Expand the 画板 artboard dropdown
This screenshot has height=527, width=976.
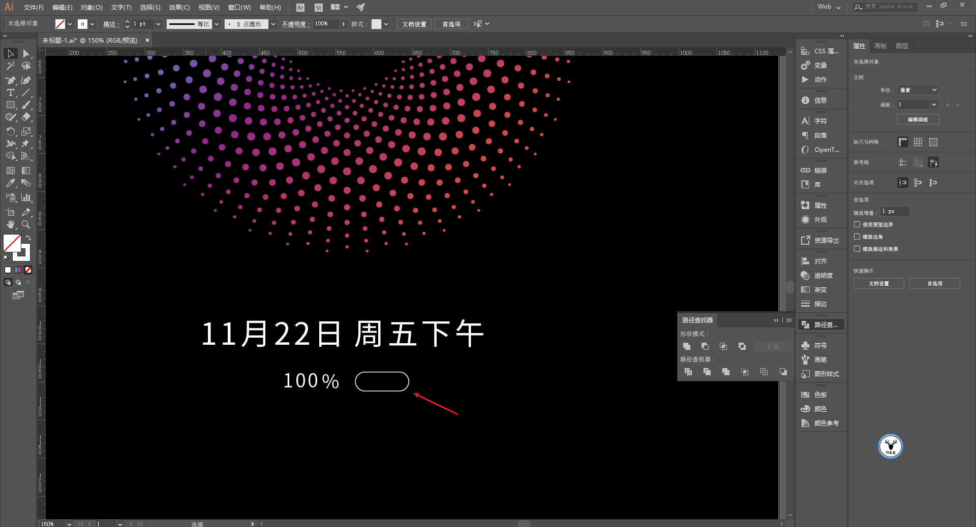tap(934, 105)
